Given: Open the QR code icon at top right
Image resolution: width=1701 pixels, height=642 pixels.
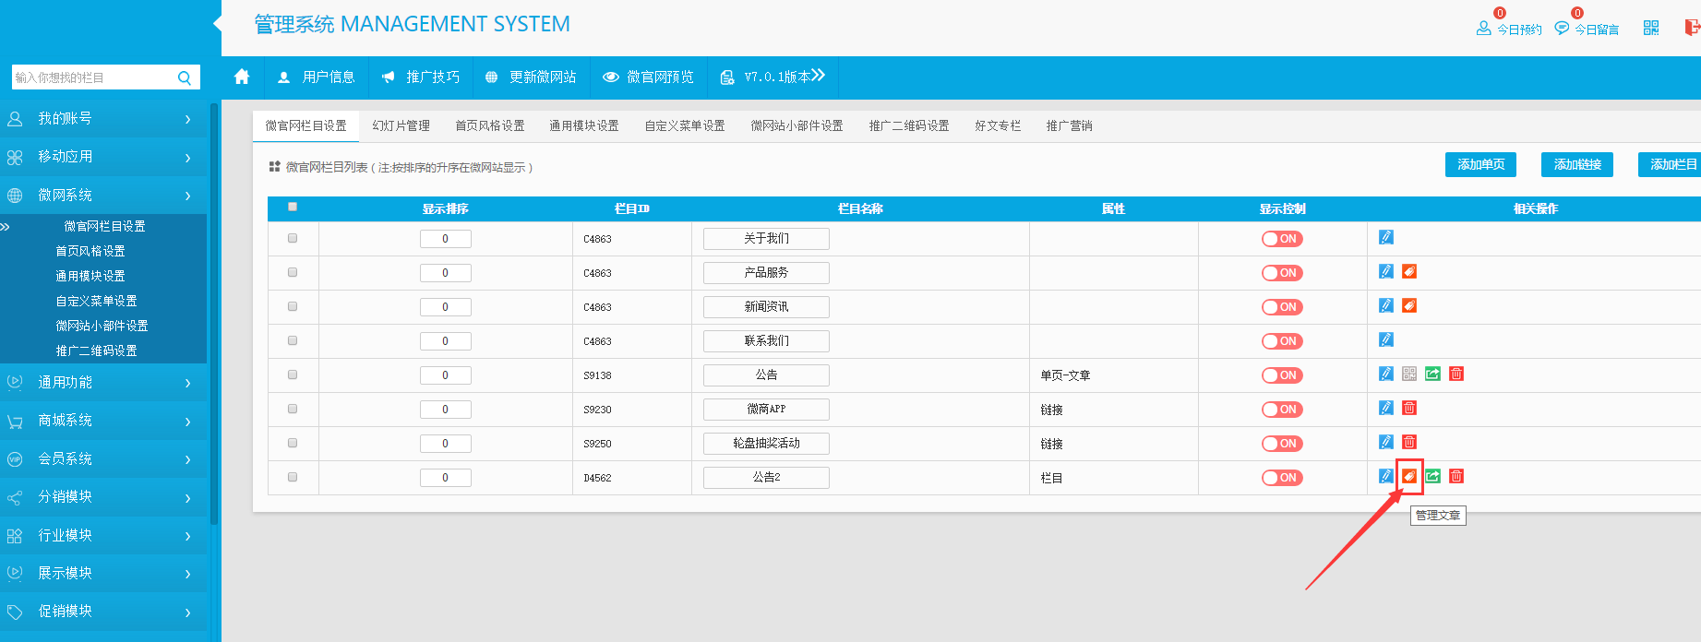Looking at the screenshot, I should (x=1651, y=28).
